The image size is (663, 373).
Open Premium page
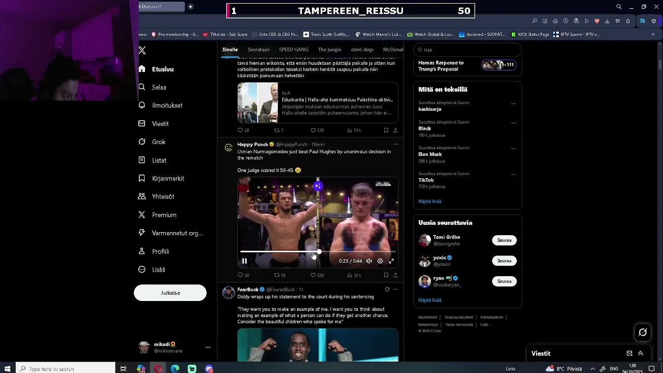(x=157, y=214)
